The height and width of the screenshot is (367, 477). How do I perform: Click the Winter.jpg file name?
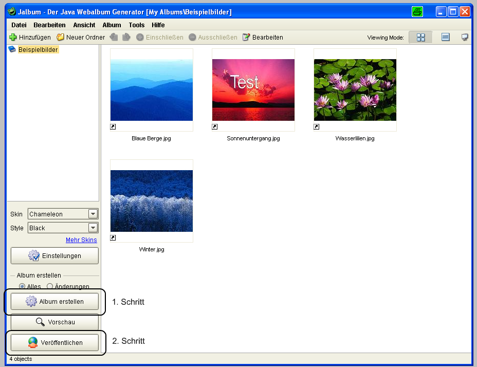[x=152, y=249]
